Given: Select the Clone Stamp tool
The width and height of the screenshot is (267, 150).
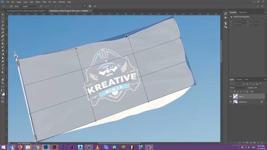Looking at the screenshot, I should [3, 43].
